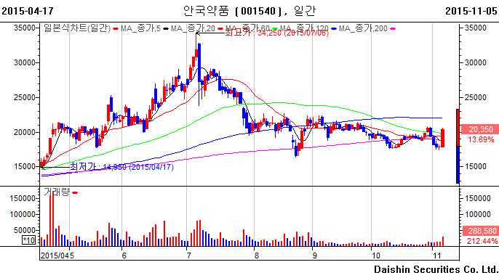Click the end date 2015-11-05

pyautogui.click(x=471, y=11)
